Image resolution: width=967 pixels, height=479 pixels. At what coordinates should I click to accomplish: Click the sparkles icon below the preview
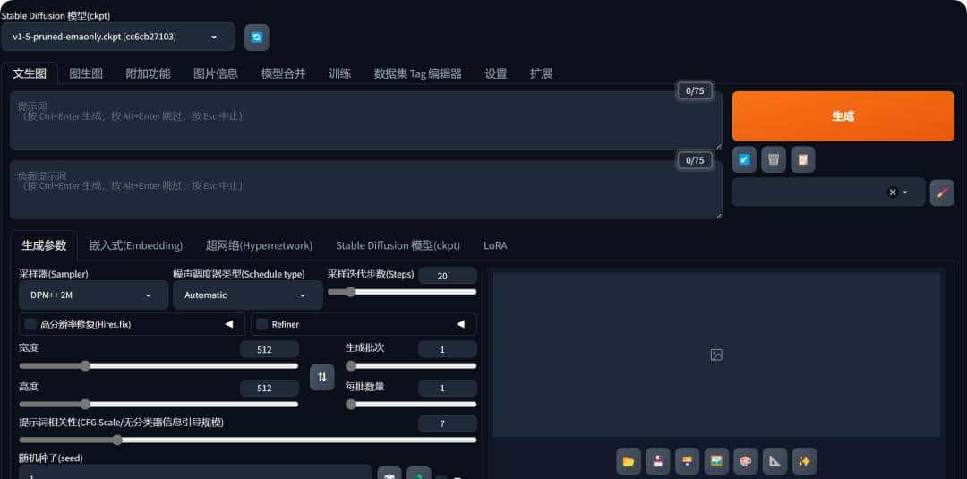pos(804,461)
